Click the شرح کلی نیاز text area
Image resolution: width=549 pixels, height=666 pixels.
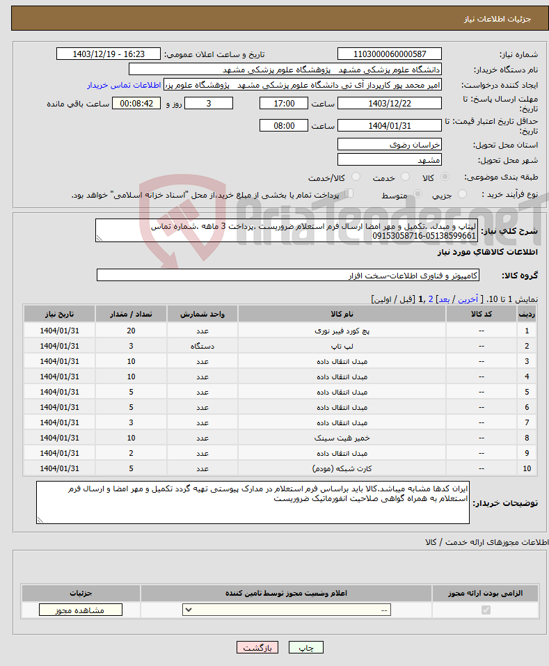tap(287, 230)
